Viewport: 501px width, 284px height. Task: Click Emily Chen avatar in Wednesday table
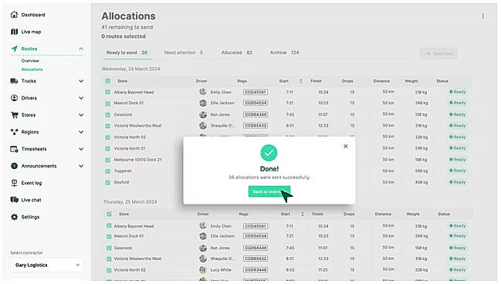203,92
